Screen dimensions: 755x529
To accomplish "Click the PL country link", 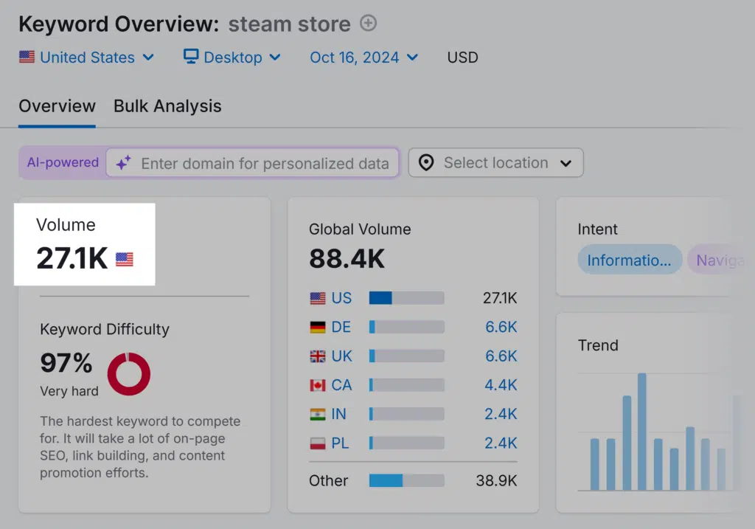I will [x=340, y=443].
